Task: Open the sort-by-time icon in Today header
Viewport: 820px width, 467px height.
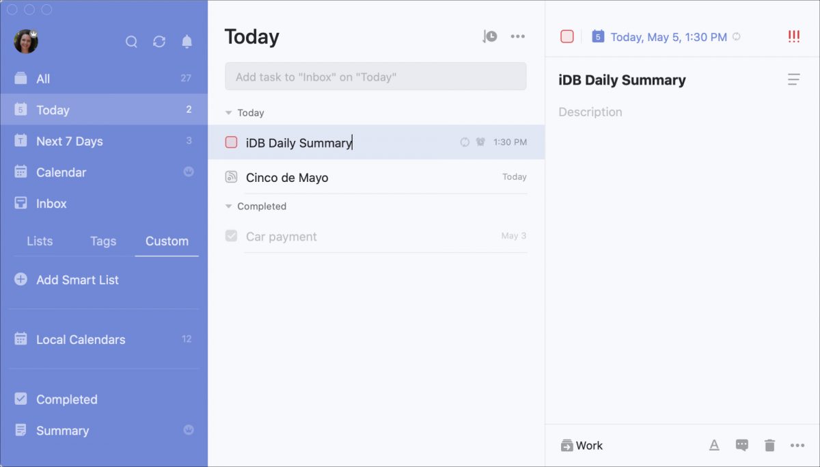Action: [489, 36]
